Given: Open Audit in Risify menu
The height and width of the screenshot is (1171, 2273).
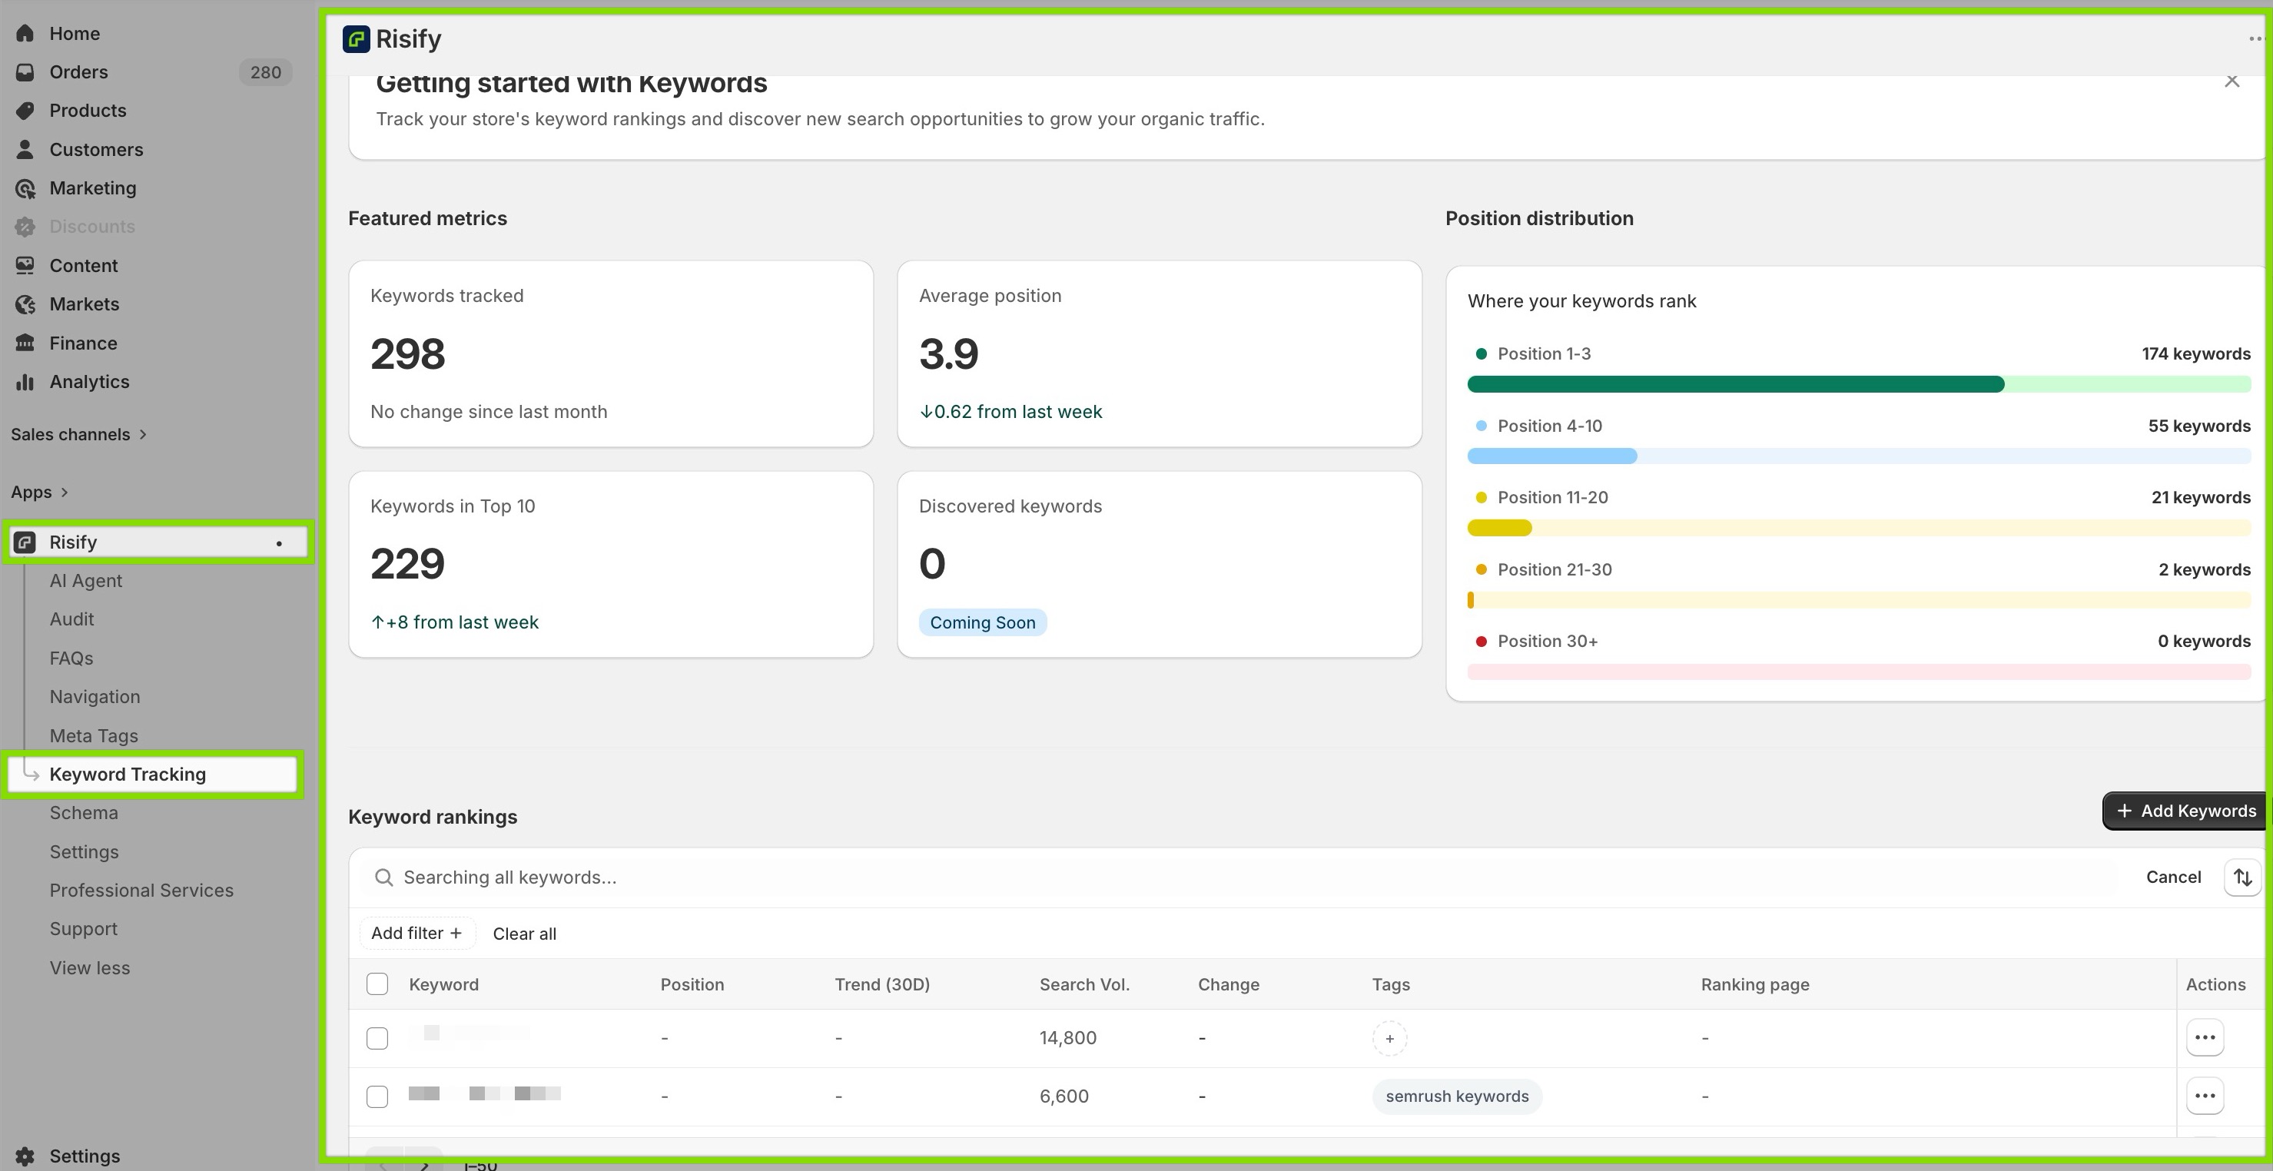Looking at the screenshot, I should (71, 619).
